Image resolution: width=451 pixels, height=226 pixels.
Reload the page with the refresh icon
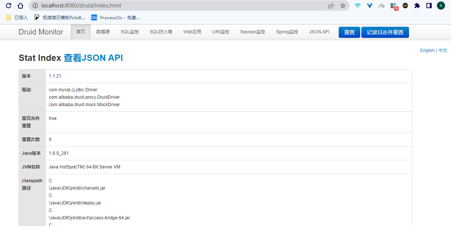[x=8, y=6]
